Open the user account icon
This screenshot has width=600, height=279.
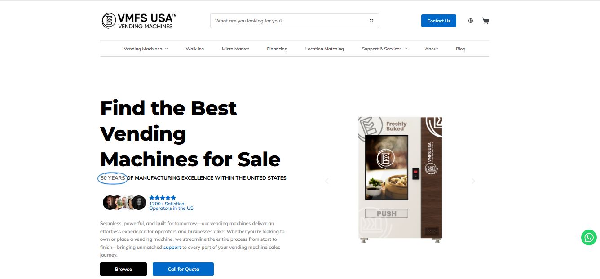tap(471, 21)
